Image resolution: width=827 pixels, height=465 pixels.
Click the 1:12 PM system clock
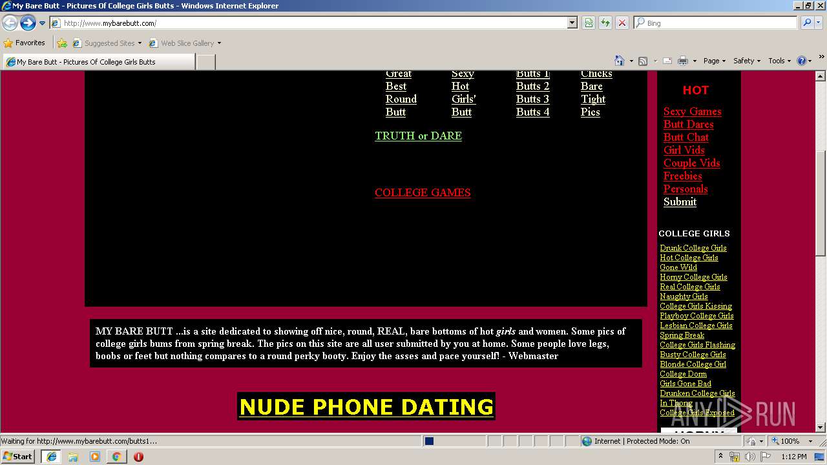pyautogui.click(x=793, y=457)
